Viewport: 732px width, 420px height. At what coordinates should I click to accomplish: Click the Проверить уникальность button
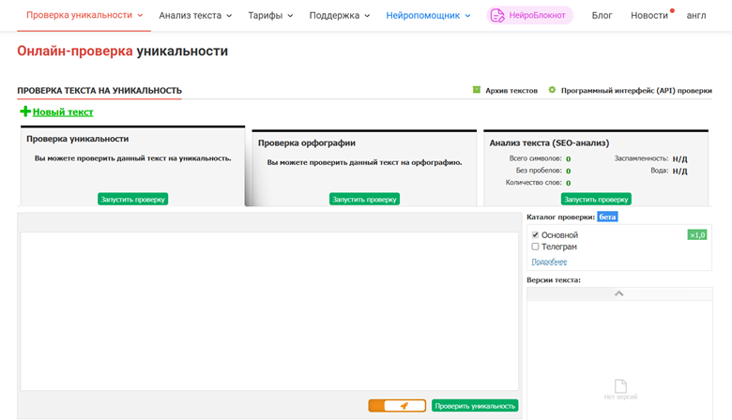click(x=475, y=406)
